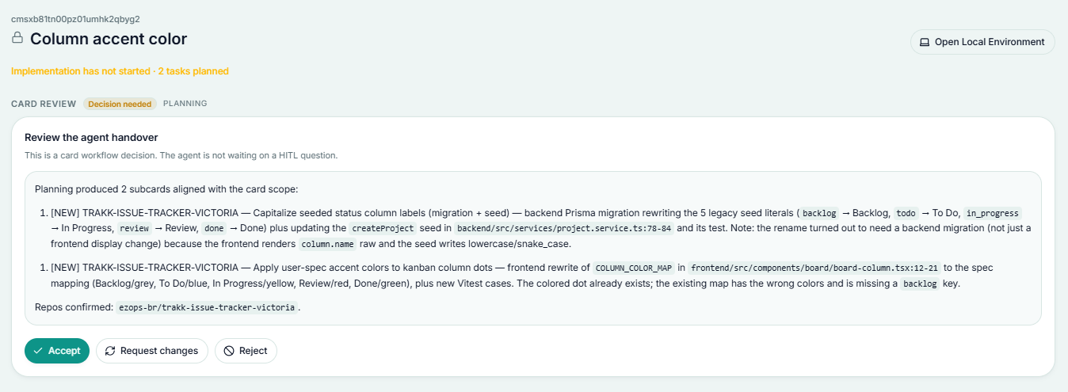Accept the agent handover
The height and width of the screenshot is (392, 1068).
point(57,351)
